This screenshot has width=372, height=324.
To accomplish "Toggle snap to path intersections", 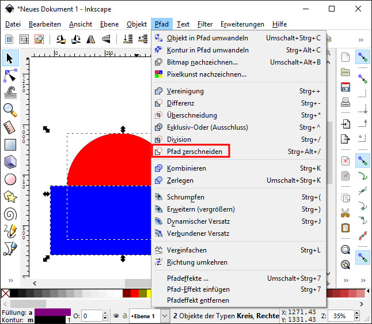I will coord(363,190).
